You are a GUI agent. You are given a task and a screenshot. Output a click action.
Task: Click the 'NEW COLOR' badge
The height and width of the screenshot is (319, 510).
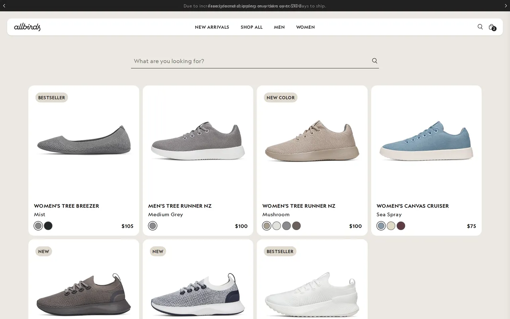pyautogui.click(x=280, y=98)
